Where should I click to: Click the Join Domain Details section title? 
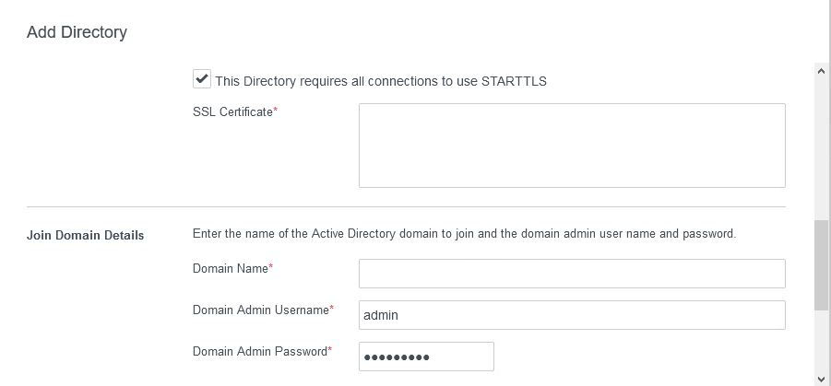click(85, 235)
